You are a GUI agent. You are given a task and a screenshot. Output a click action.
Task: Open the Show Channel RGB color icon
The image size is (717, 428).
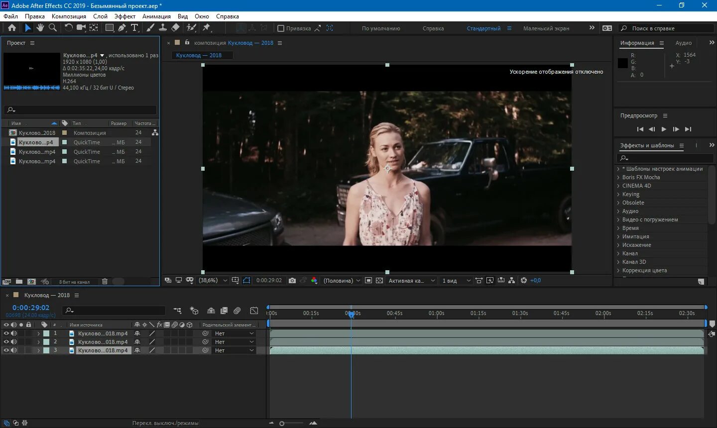[x=314, y=281]
